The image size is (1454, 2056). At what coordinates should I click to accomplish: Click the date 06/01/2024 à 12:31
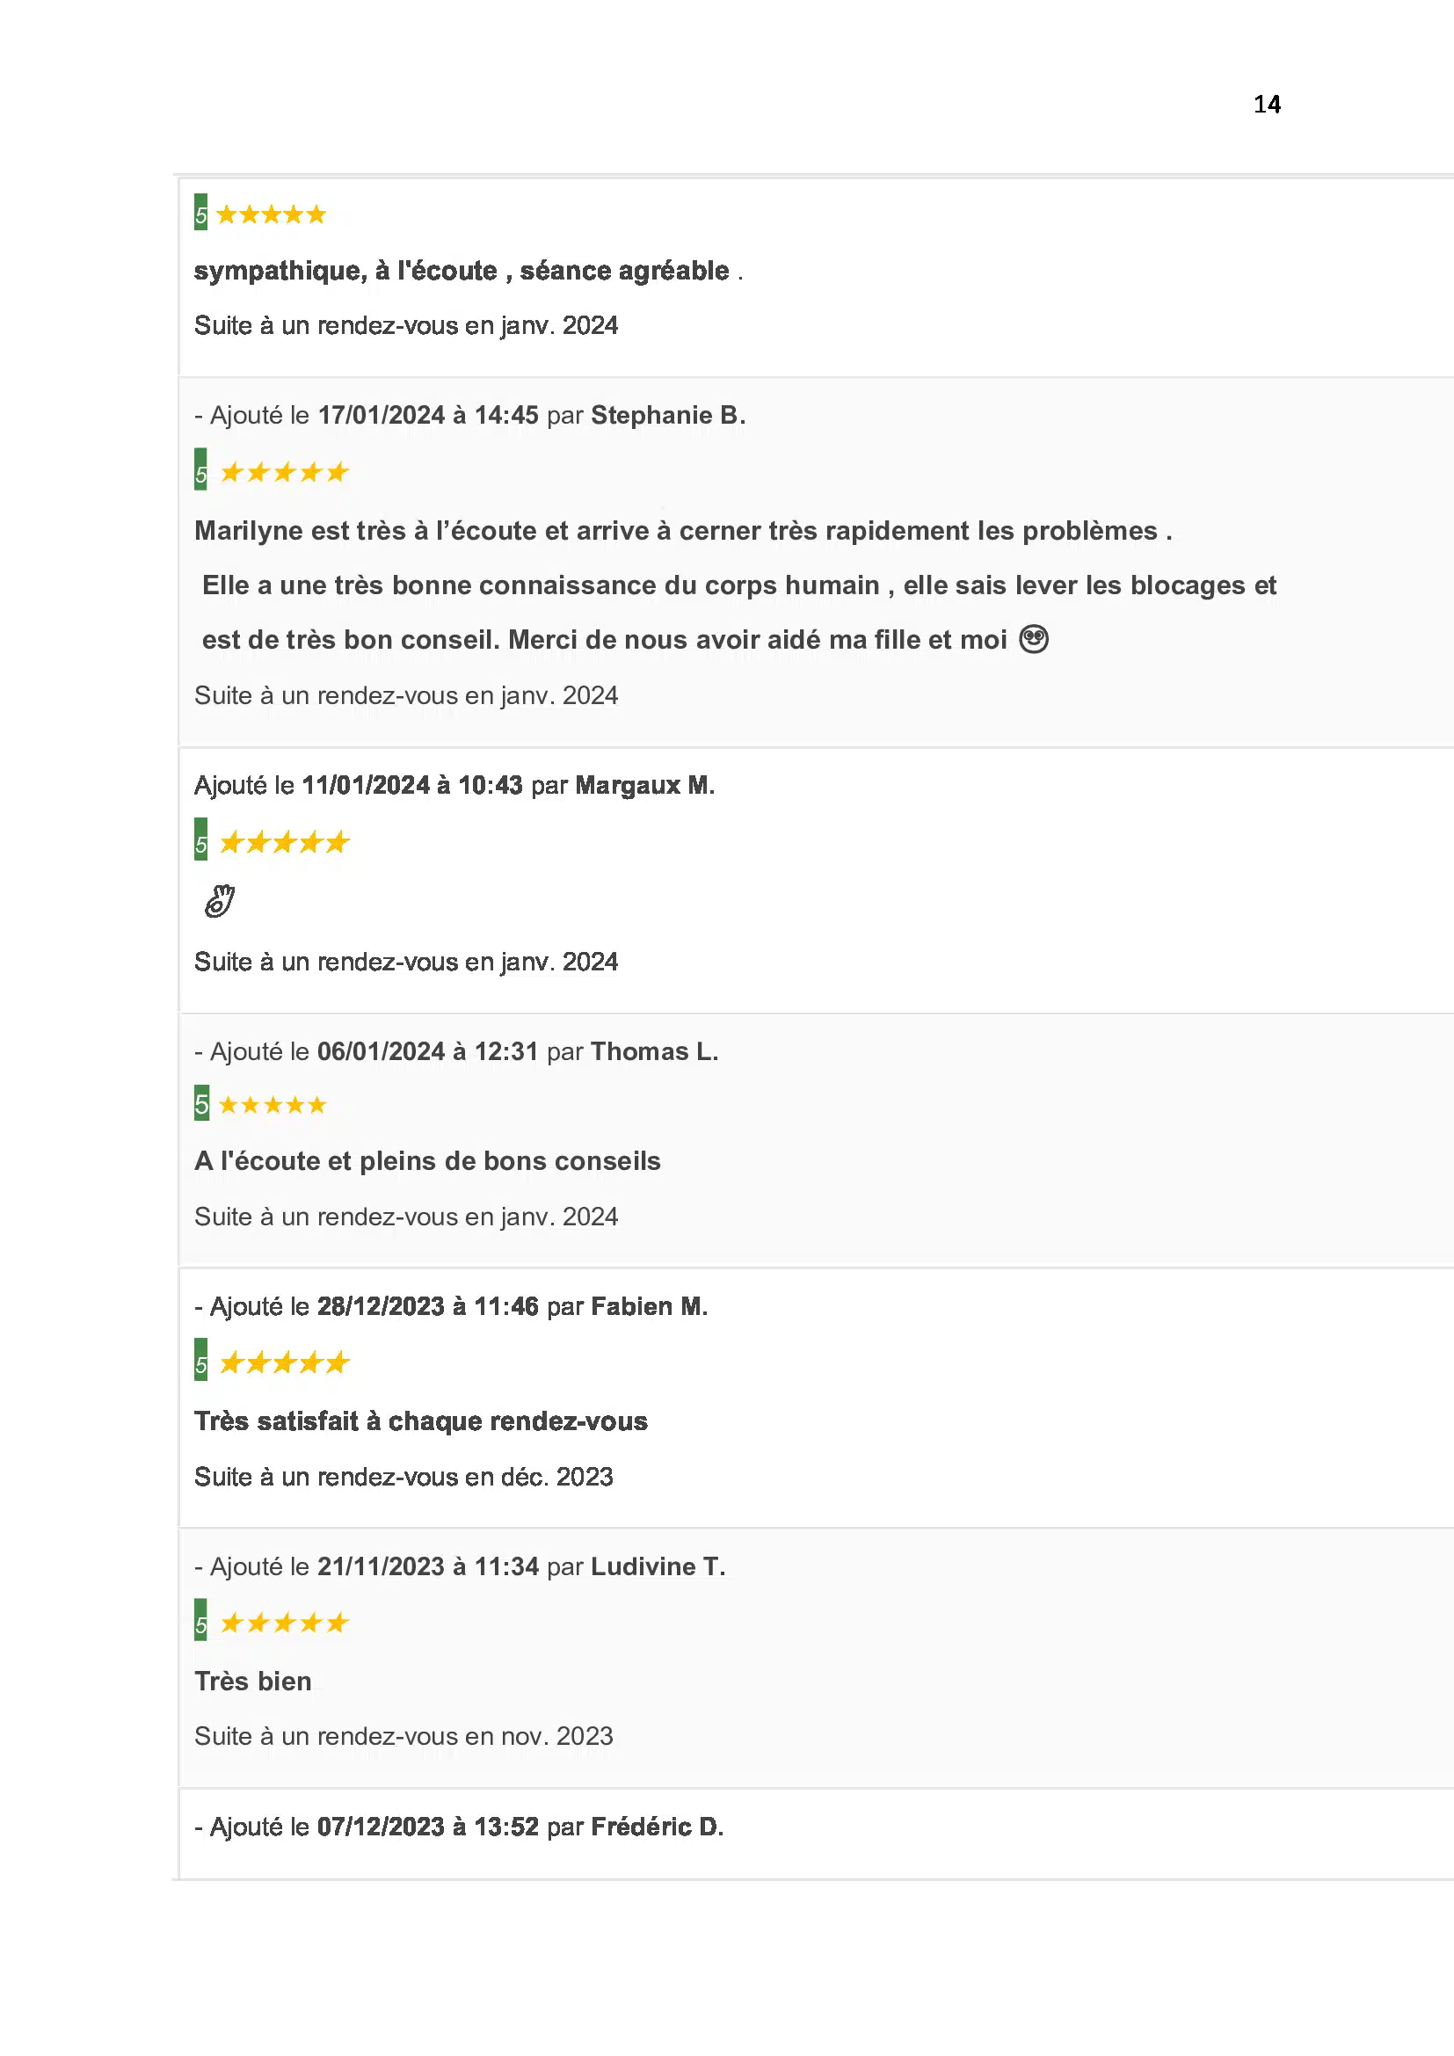427,1051
